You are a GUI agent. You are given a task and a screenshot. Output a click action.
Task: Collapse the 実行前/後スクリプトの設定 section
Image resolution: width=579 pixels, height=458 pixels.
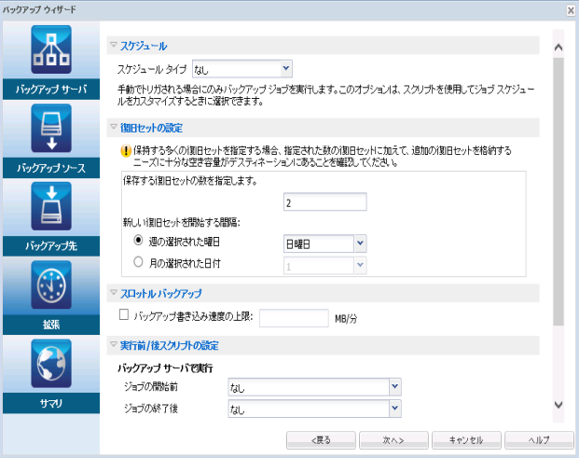point(114,344)
